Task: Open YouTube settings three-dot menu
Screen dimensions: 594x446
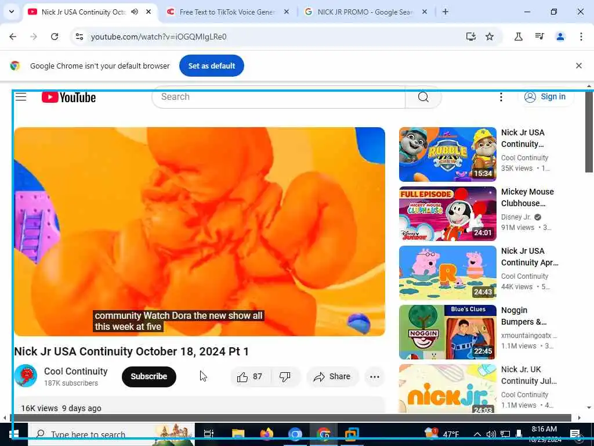Action: pyautogui.click(x=501, y=97)
